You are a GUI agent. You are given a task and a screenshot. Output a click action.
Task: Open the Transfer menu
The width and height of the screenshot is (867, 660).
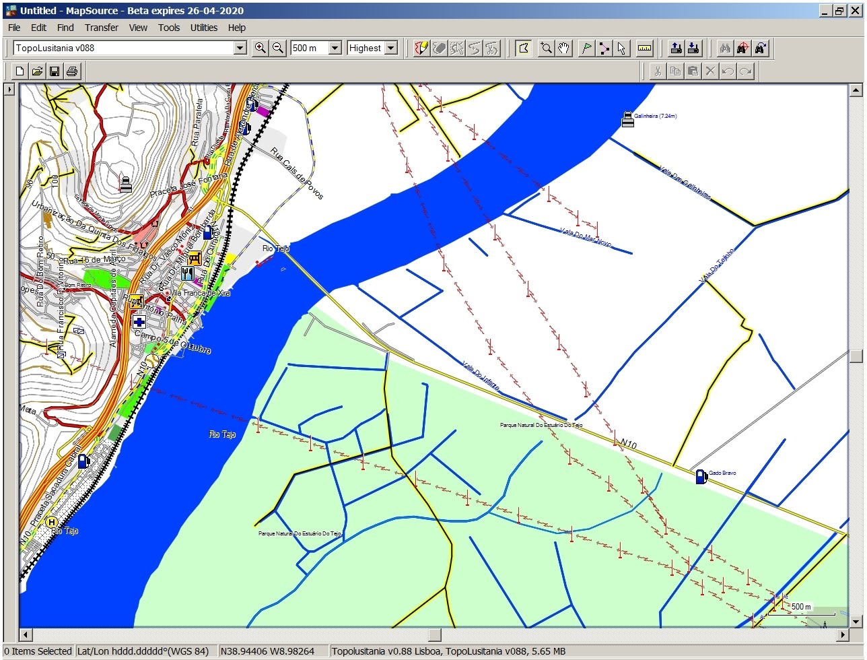coord(102,28)
